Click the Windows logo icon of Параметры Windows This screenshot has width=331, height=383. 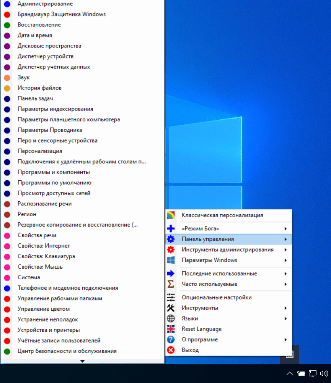point(171,260)
